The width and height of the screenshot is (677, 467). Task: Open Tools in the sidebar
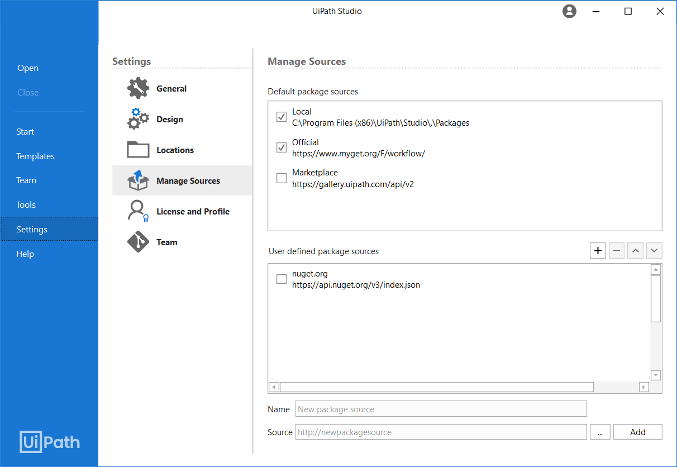click(26, 205)
